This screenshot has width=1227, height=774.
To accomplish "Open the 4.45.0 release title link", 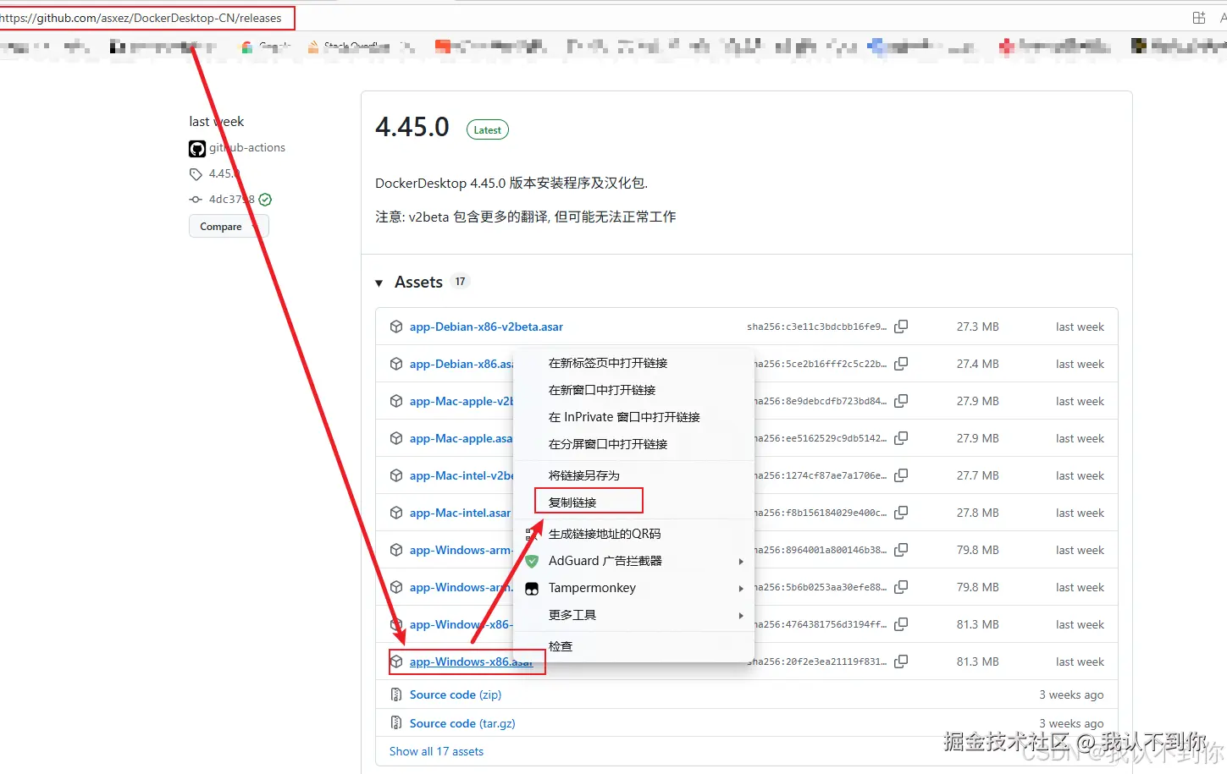I will (412, 127).
